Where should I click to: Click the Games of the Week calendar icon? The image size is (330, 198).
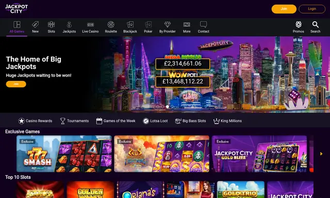(x=99, y=121)
